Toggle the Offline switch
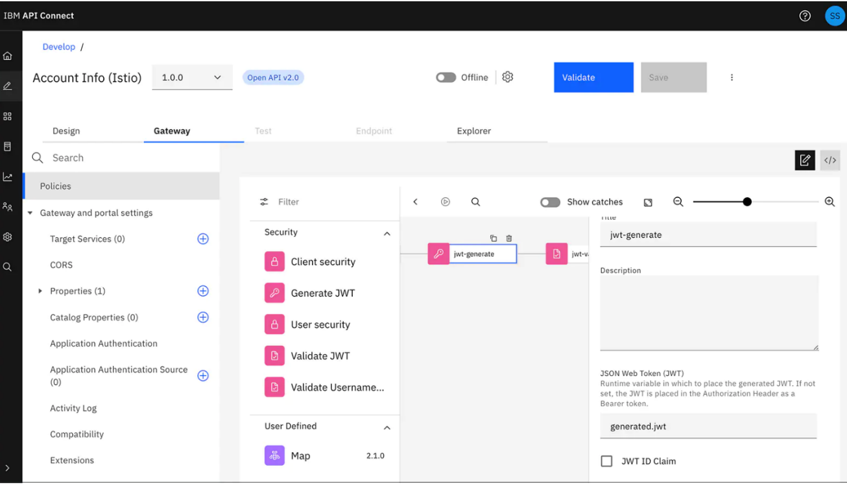 pyautogui.click(x=446, y=77)
